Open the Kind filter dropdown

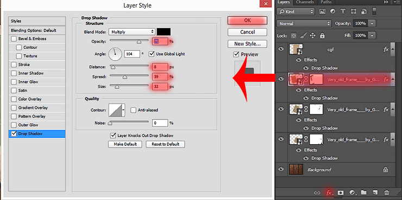296,11
